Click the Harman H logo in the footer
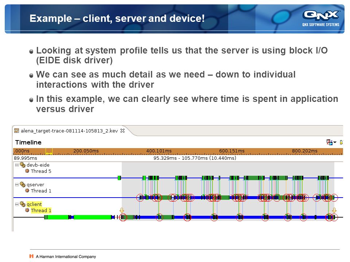The image size is (350, 262). click(x=31, y=256)
